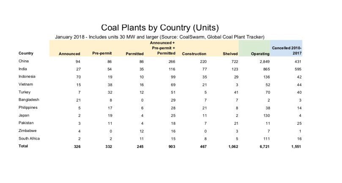Image resolution: width=342 pixels, height=183 pixels.
Task: Click the 'Pre-permit' column header
Action: pos(102,54)
